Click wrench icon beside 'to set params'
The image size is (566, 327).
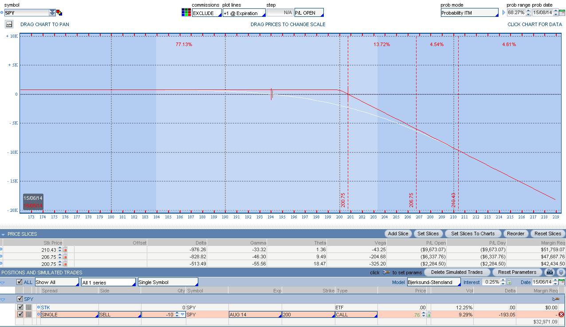[386, 272]
